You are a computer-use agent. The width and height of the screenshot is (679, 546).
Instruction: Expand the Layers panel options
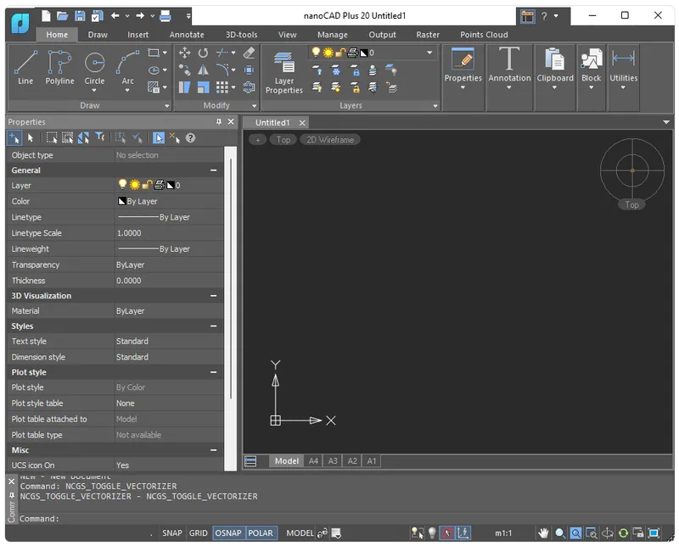pos(435,106)
